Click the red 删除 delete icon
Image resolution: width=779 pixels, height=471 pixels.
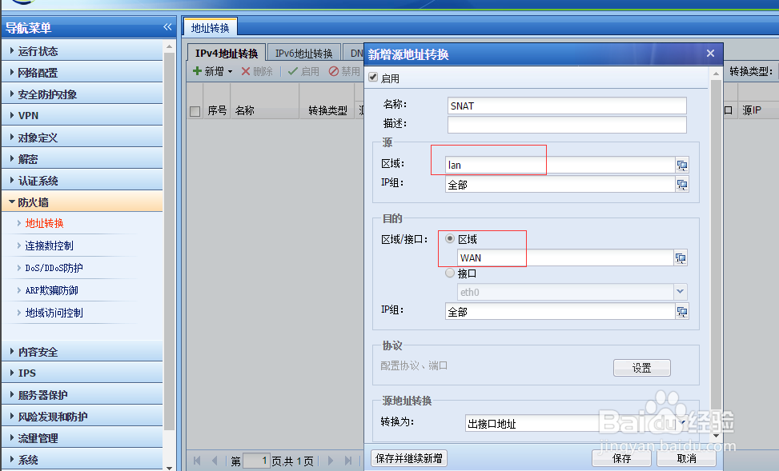click(x=247, y=70)
